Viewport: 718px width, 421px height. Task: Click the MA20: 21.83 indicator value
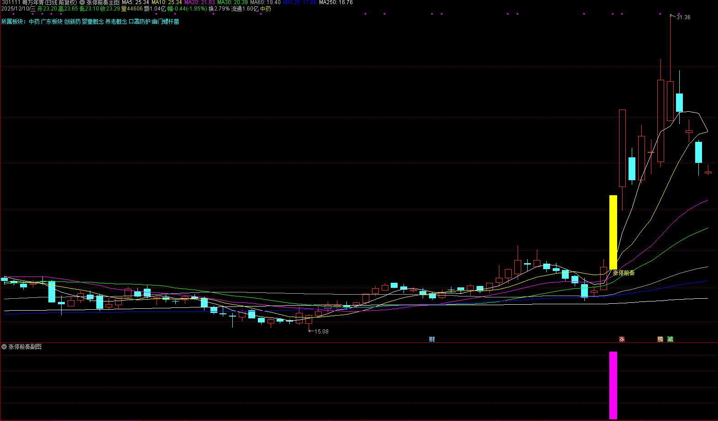(x=199, y=3)
